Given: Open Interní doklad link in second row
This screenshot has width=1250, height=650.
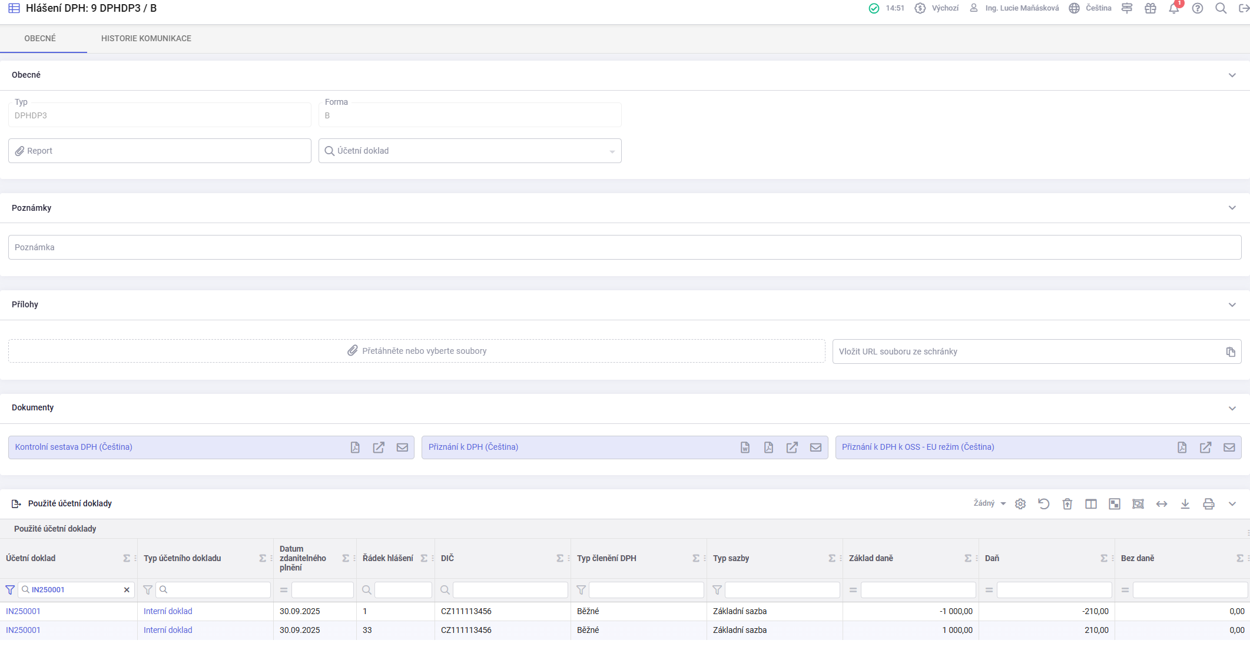Looking at the screenshot, I should pyautogui.click(x=168, y=630).
